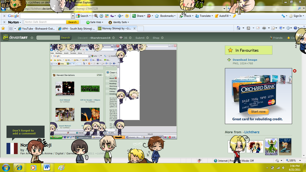306x172 pixels.
Task: Open the Safe Web dropdown
Action: (x=95, y=22)
